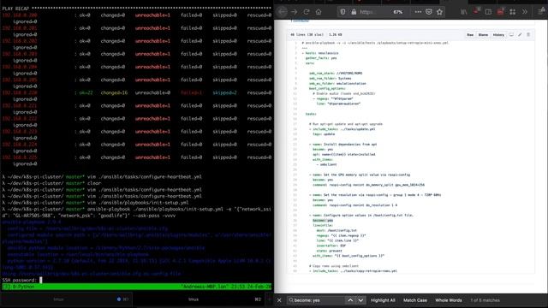
Task: Show site security padlock information
Action: click(354, 12)
